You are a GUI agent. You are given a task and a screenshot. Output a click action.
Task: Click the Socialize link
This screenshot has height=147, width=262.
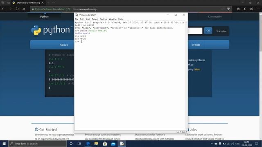pos(221,31)
